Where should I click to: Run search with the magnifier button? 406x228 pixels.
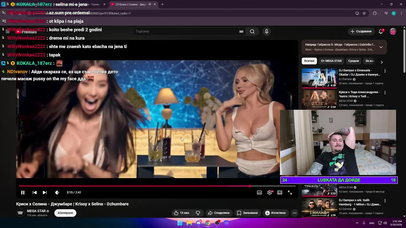coord(252,31)
